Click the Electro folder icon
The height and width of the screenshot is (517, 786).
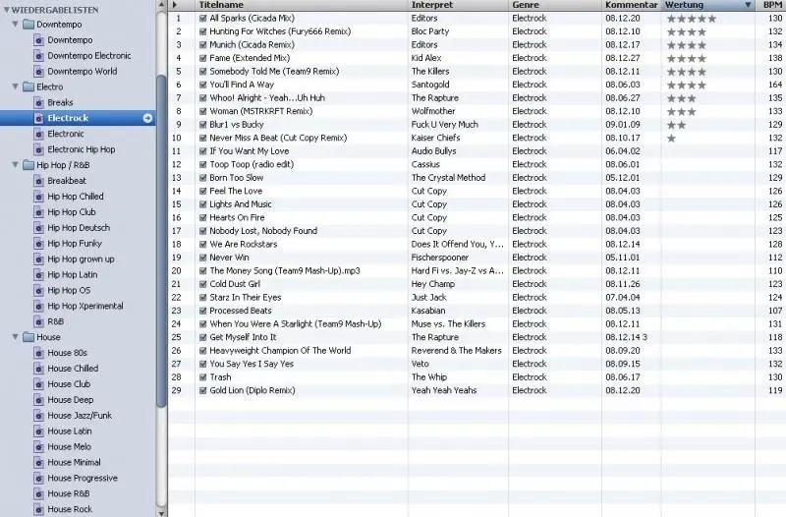click(x=28, y=87)
